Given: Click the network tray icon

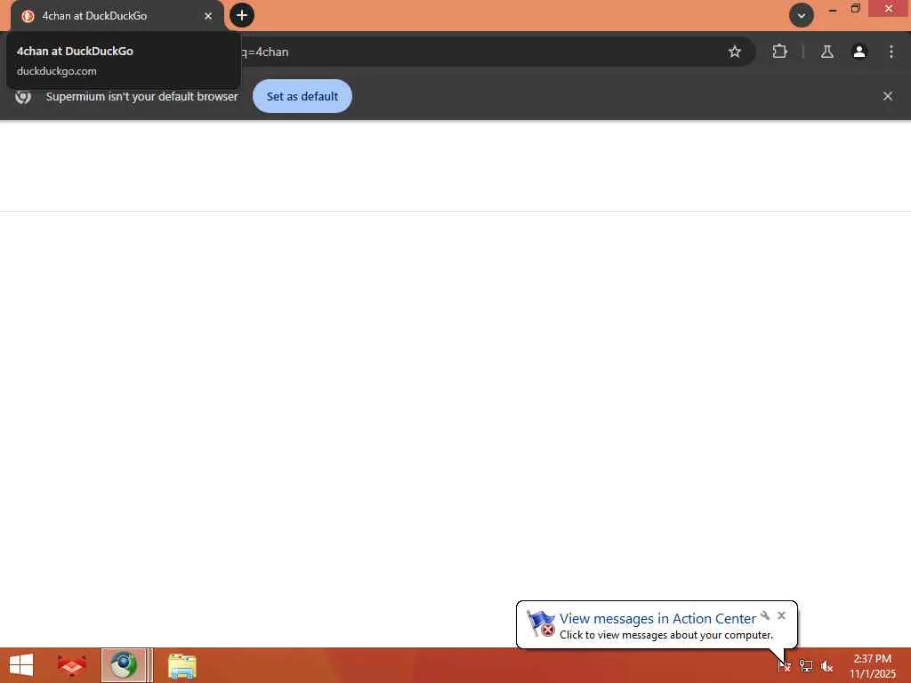Looking at the screenshot, I should pyautogui.click(x=805, y=665).
